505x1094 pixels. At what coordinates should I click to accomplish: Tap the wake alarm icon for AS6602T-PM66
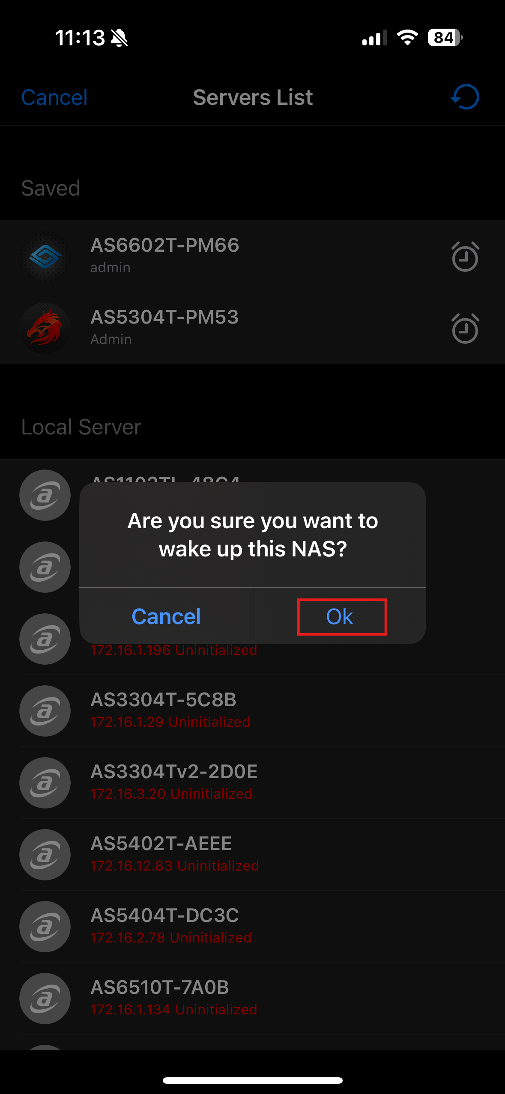[x=465, y=256]
